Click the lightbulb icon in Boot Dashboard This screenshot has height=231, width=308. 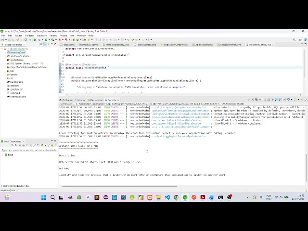pyautogui.click(x=42, y=145)
